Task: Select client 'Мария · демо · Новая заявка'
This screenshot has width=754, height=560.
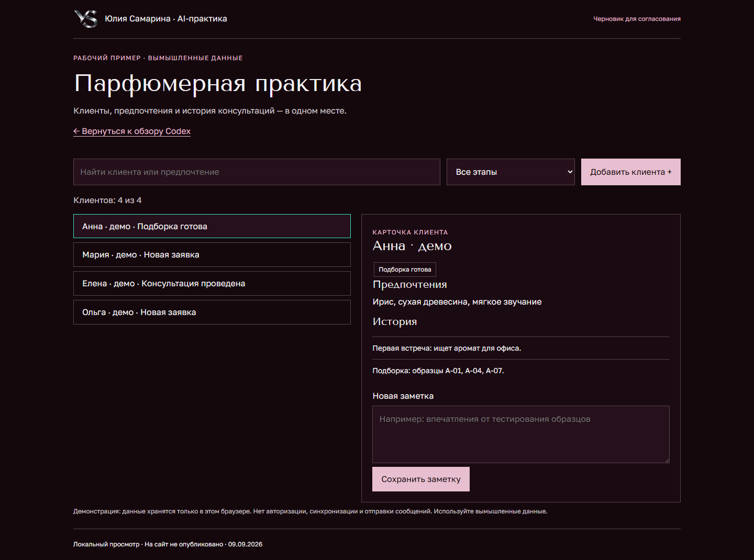Action: click(212, 255)
